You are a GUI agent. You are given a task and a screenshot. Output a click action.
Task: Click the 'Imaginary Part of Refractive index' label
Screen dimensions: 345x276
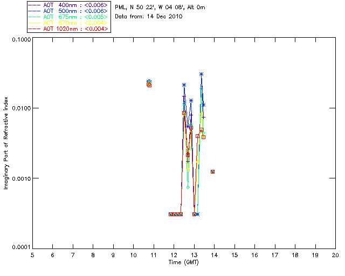(x=6, y=143)
